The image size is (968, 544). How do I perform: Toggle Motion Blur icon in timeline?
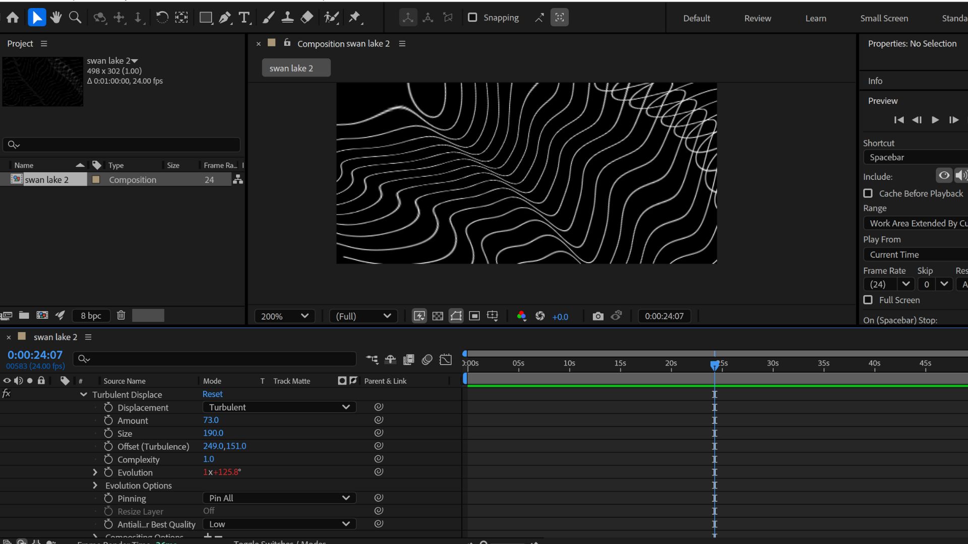pyautogui.click(x=427, y=359)
